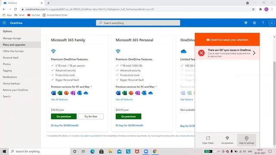Click the OneDrive title in blue header
The image size is (276, 155).
pos(16,23)
